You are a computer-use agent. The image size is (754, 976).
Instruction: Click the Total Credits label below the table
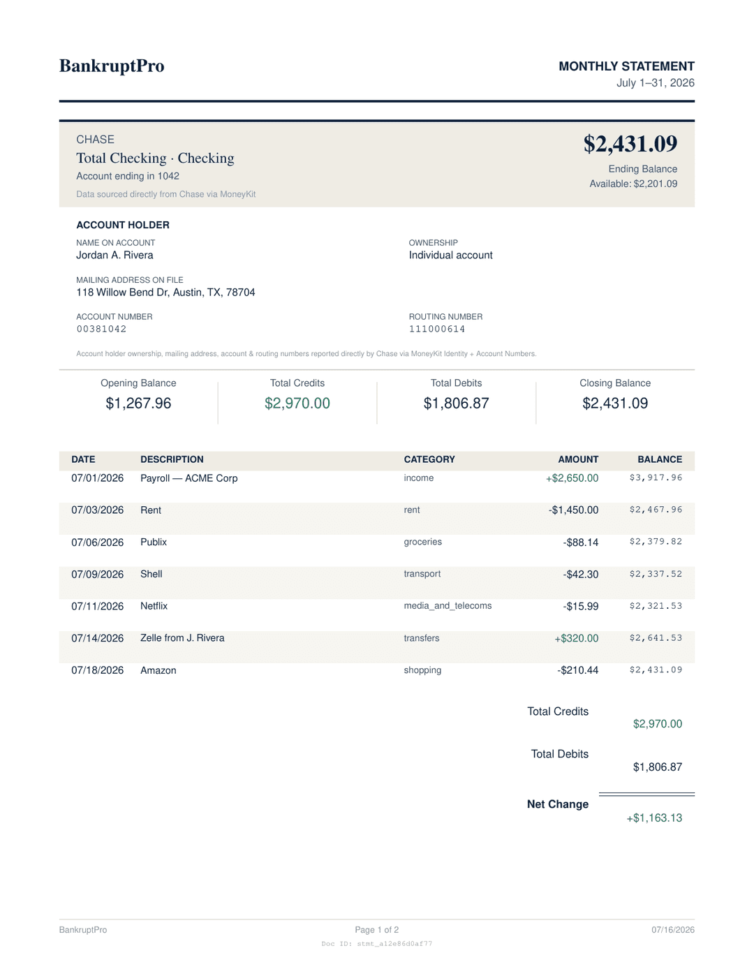click(558, 712)
